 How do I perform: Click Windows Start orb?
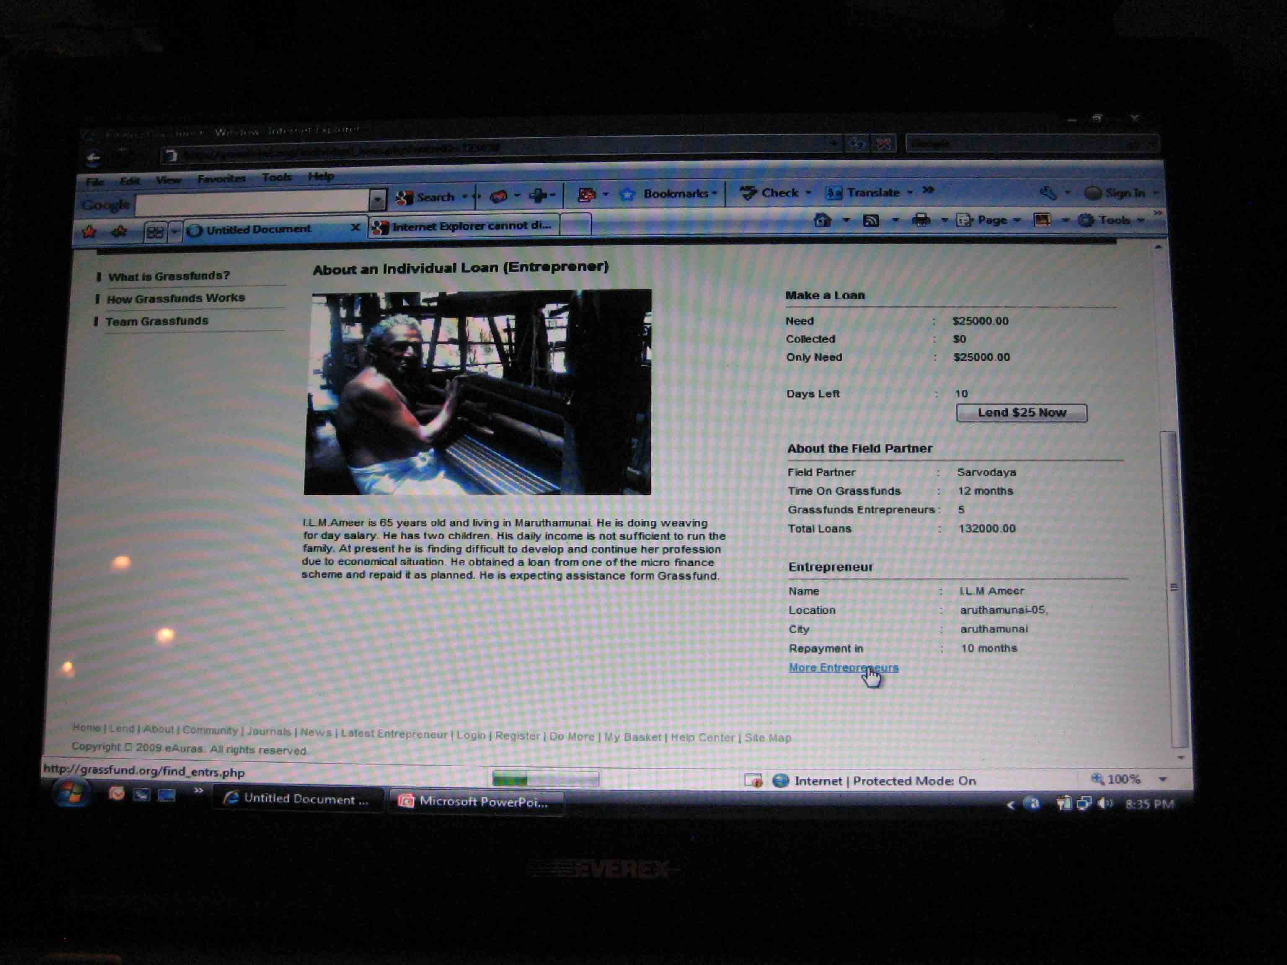click(x=71, y=793)
